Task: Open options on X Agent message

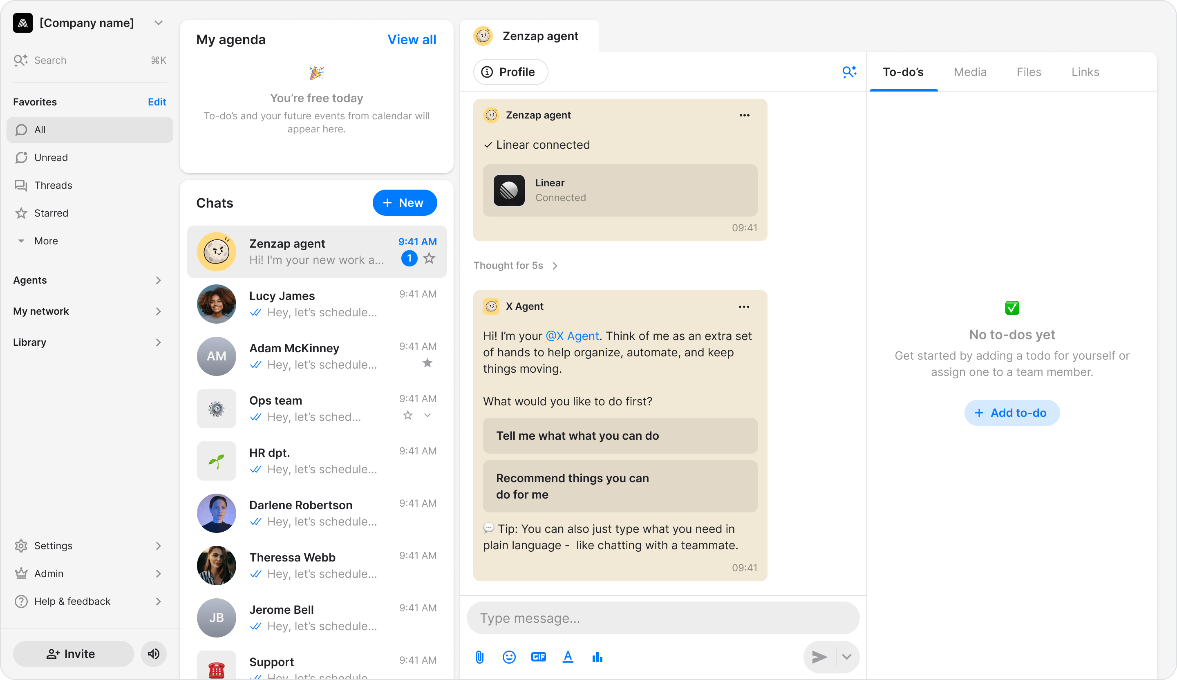Action: [x=744, y=307]
